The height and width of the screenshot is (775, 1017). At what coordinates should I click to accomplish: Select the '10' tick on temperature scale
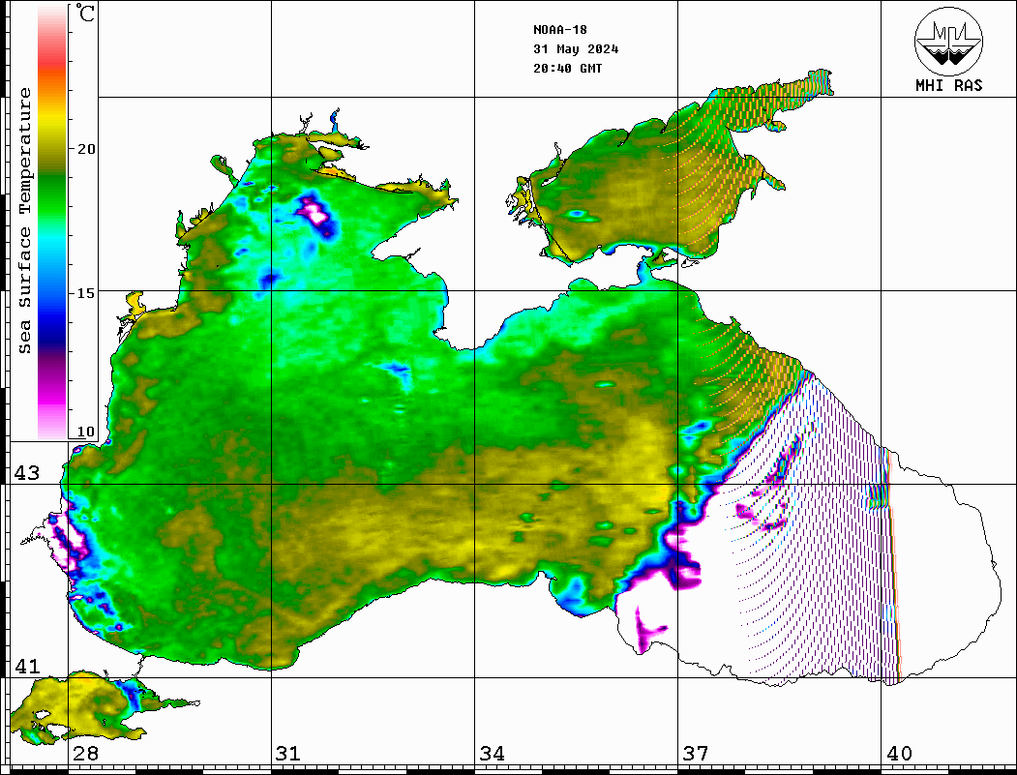pyautogui.click(x=86, y=432)
